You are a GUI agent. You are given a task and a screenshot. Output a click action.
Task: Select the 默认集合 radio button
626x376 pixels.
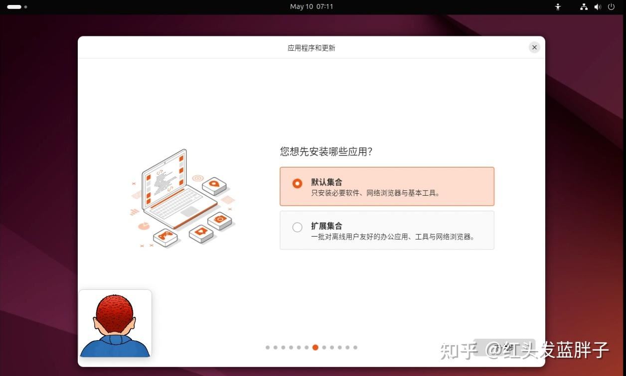pyautogui.click(x=298, y=183)
